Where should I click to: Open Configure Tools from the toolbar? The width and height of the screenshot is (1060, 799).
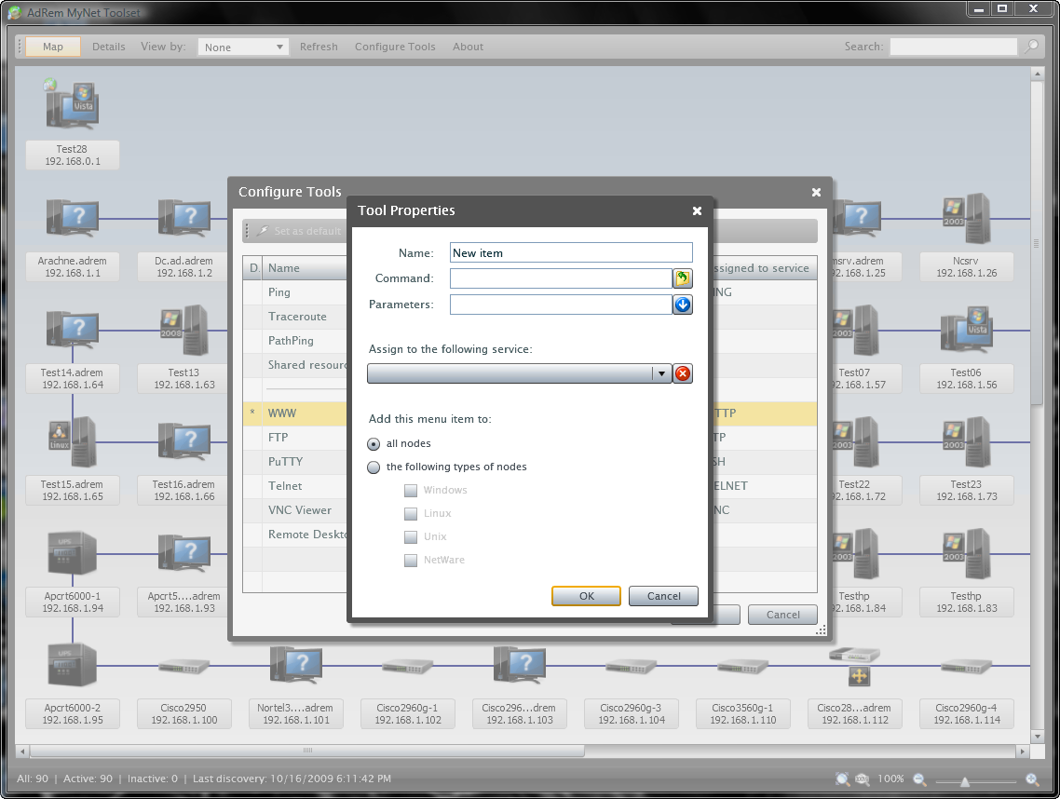coord(395,47)
